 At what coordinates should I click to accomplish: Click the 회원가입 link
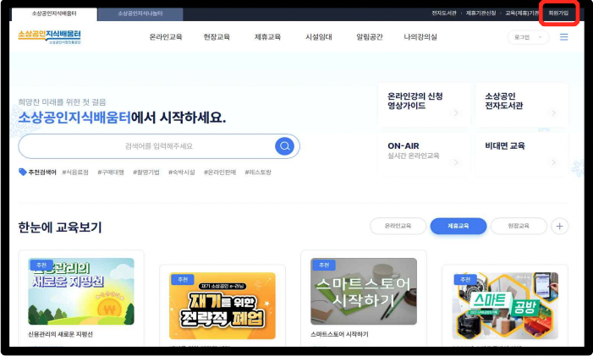point(558,14)
